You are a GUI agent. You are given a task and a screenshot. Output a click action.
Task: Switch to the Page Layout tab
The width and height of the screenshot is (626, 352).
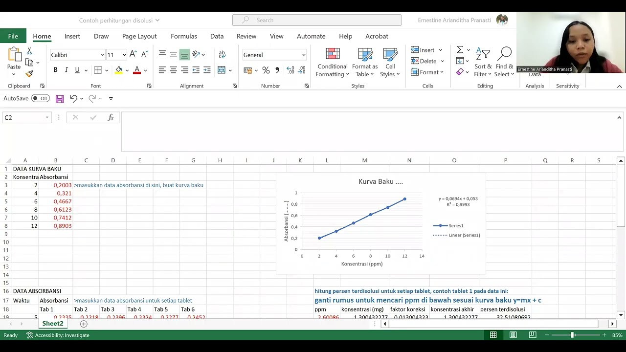pyautogui.click(x=139, y=36)
